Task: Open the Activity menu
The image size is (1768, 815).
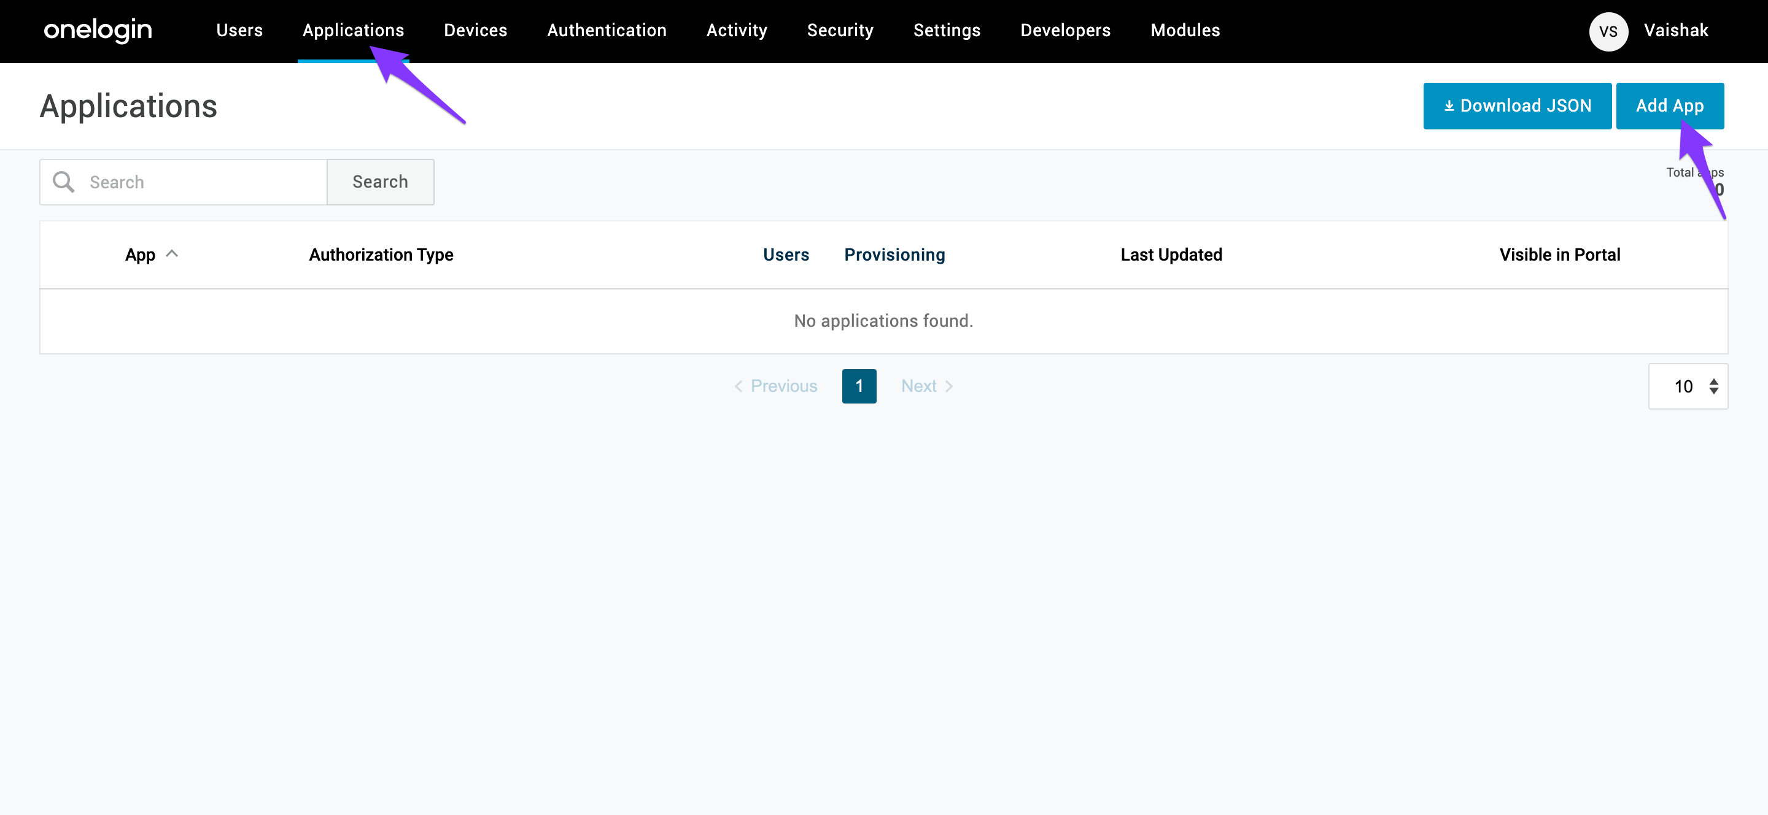Action: pyautogui.click(x=737, y=30)
